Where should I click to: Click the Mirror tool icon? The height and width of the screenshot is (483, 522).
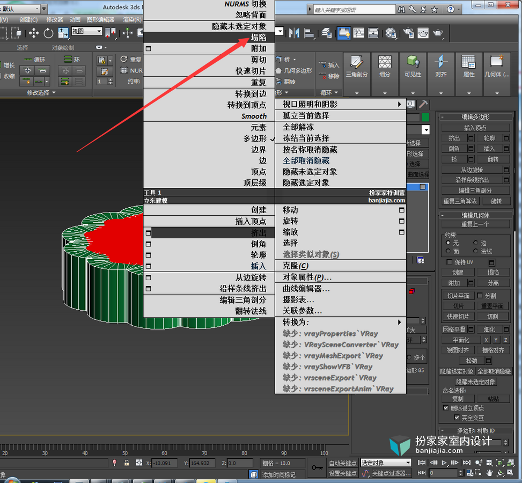point(294,33)
